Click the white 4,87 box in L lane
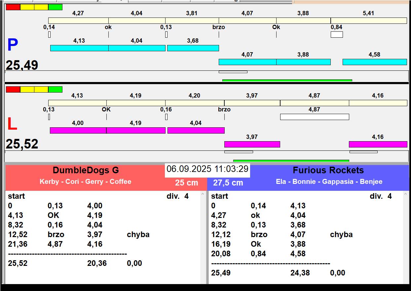Screen dimensions: 411x291 [x=315, y=117]
